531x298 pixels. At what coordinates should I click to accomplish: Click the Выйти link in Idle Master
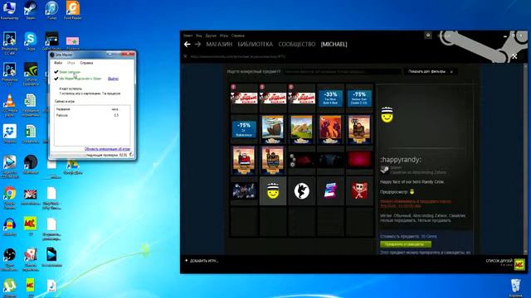click(x=113, y=79)
